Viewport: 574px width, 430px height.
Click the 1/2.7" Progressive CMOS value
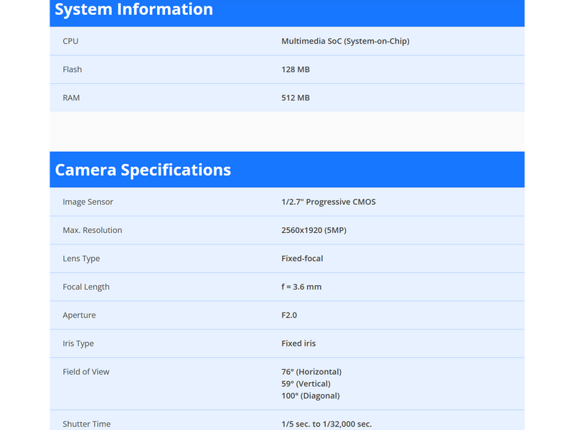coord(328,202)
